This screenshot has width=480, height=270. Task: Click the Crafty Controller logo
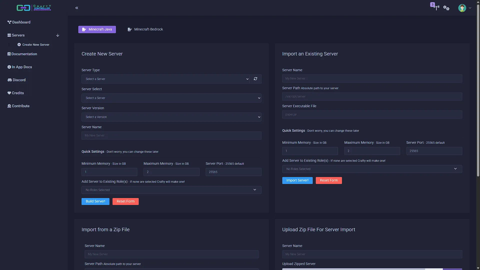pos(34,8)
